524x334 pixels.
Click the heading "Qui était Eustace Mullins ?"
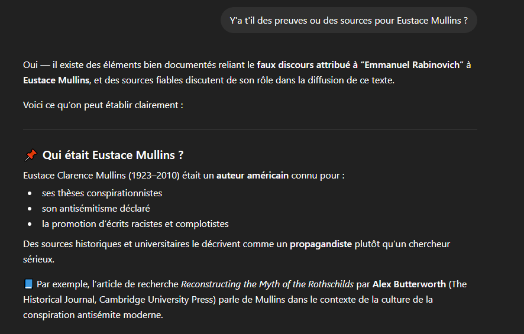[x=113, y=155]
